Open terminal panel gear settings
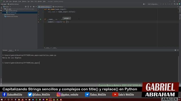181x101 pixels. (x=175, y=50)
